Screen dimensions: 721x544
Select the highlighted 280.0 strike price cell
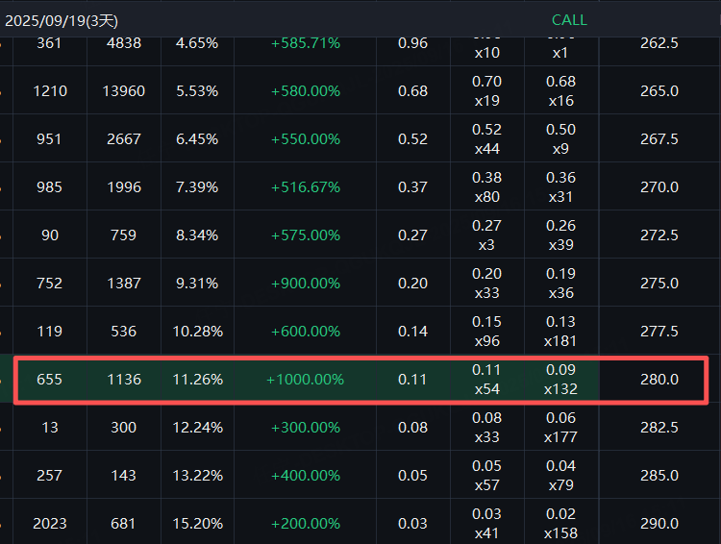(x=659, y=380)
